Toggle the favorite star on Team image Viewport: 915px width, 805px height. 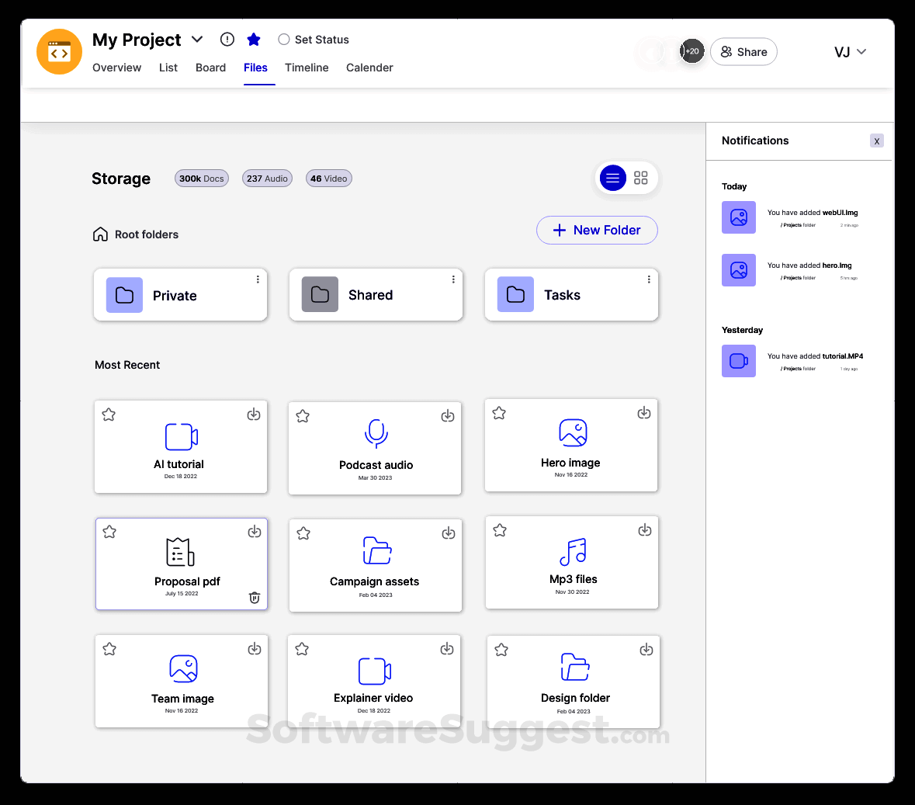point(109,649)
